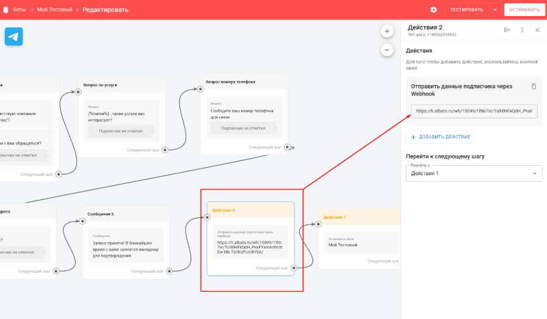Screen dimensions: 547x319
Task: Open the three-dot step options menu
Action: 522,30
